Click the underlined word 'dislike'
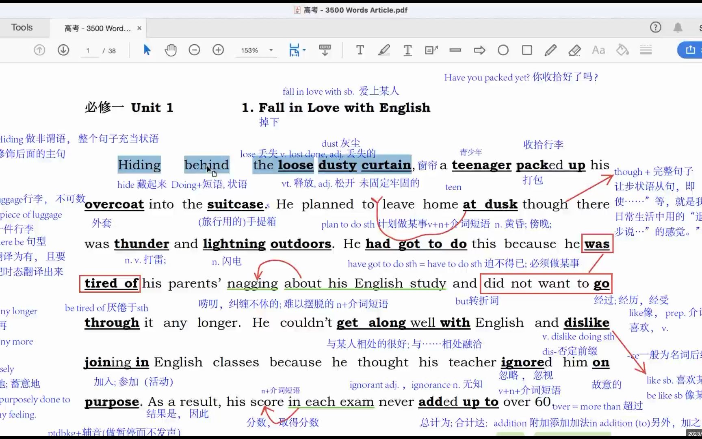This screenshot has height=439, width=702. tap(587, 322)
